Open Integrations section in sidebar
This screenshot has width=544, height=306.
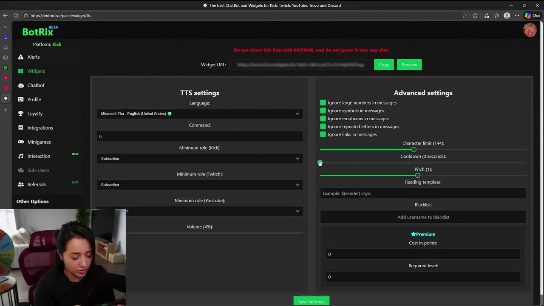pos(40,127)
